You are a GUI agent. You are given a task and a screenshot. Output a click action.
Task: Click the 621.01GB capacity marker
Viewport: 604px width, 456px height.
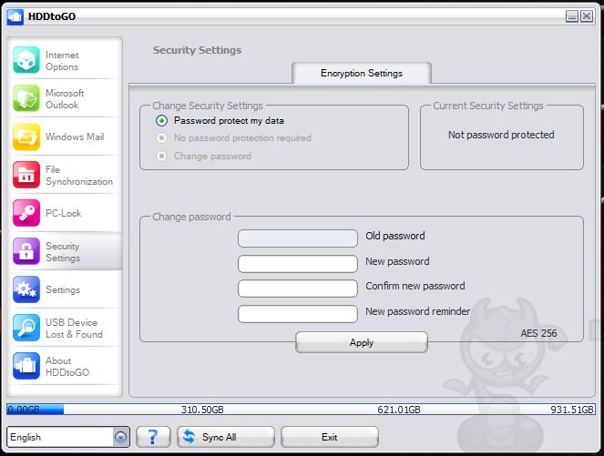399,410
